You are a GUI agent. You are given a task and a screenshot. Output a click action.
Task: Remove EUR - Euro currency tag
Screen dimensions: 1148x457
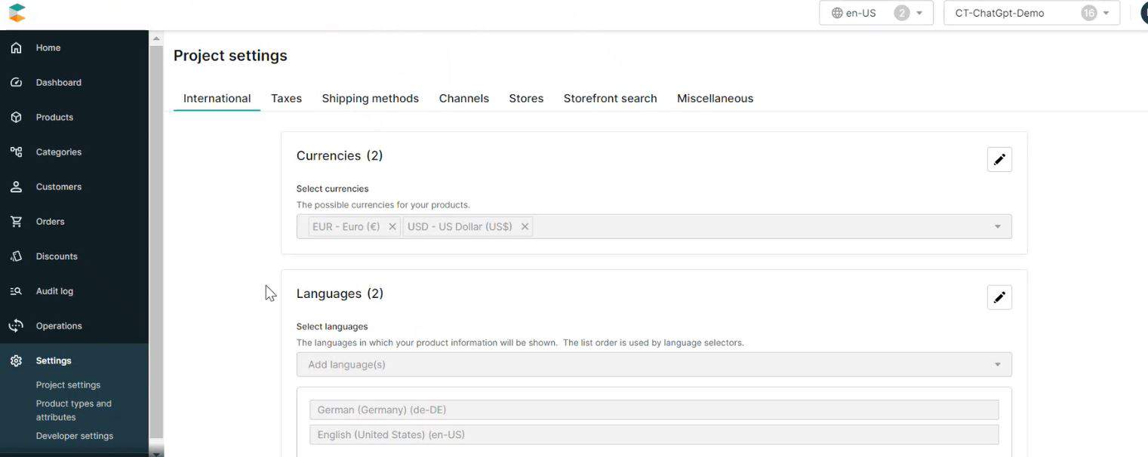[392, 226]
